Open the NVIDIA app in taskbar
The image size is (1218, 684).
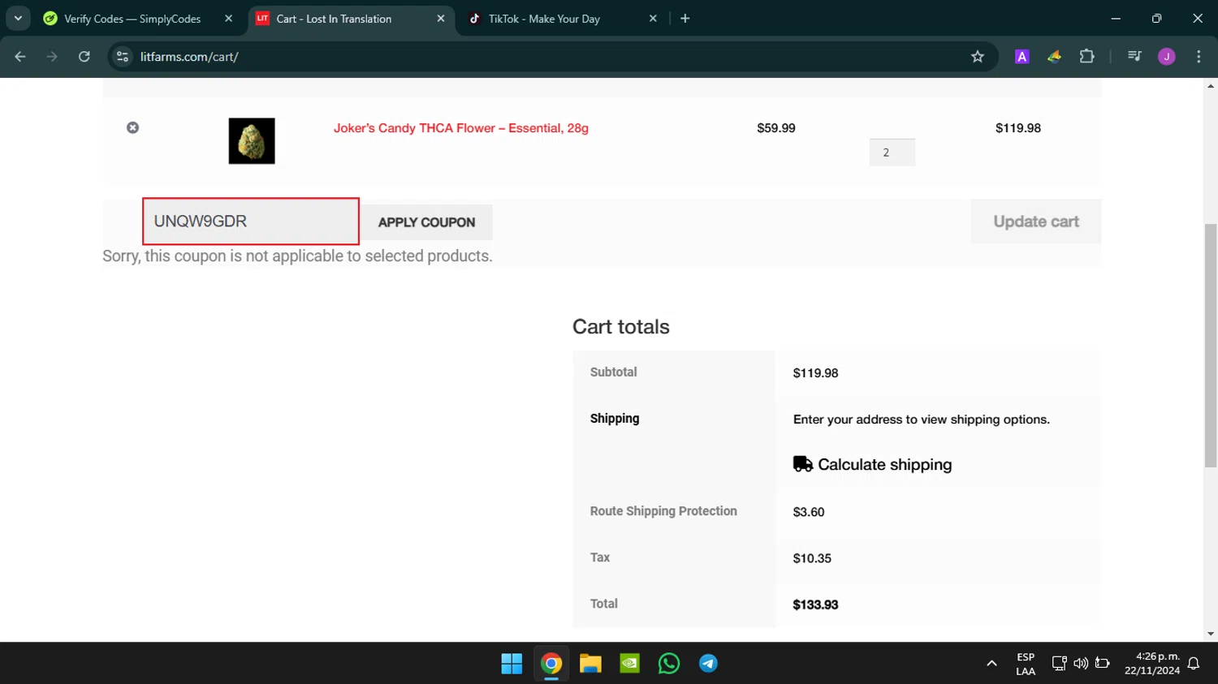[630, 664]
